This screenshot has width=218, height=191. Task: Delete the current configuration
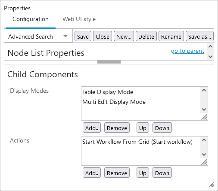(146, 36)
